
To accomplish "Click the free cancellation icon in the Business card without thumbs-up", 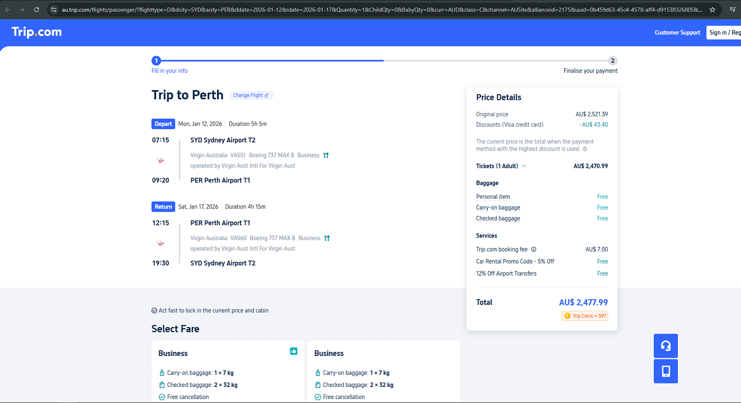I will pyautogui.click(x=318, y=397).
